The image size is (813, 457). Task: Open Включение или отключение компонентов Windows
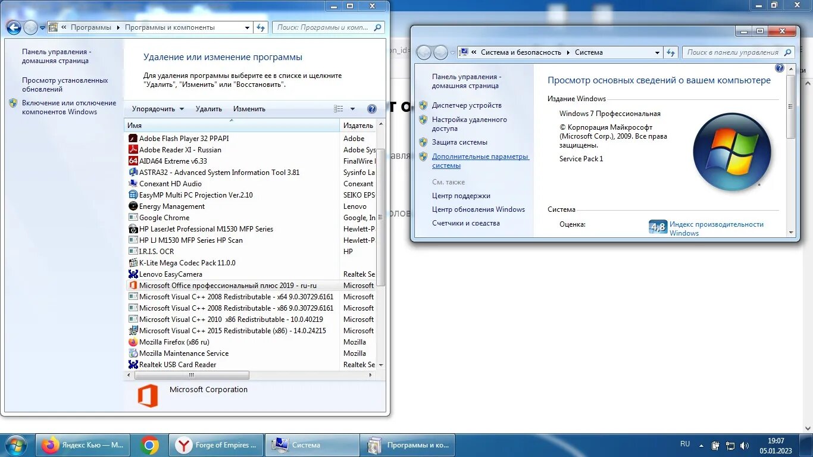point(69,107)
